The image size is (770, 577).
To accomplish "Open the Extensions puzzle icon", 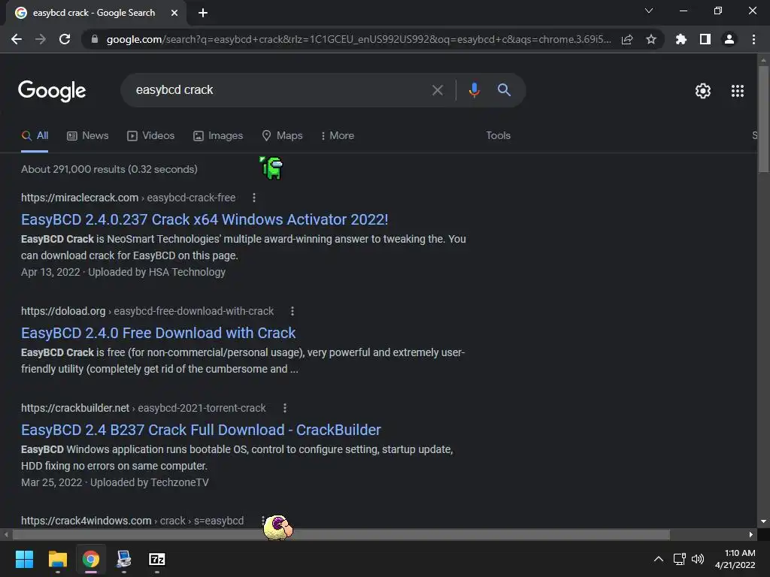I will pos(681,39).
